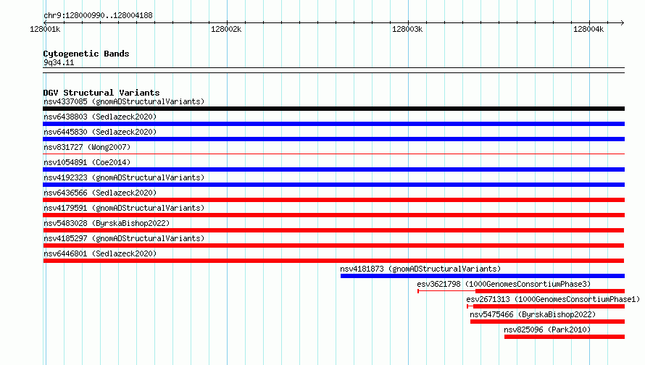Open variant nsv4337085 label
This screenshot has height=365, width=645.
coord(124,101)
